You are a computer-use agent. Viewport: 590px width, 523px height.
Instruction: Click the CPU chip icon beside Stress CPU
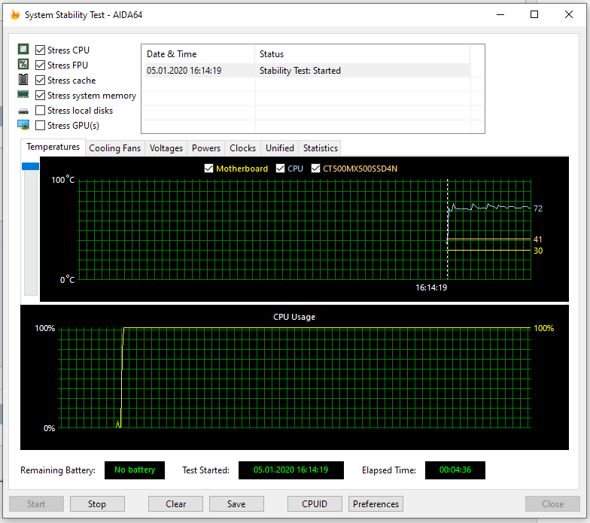23,50
